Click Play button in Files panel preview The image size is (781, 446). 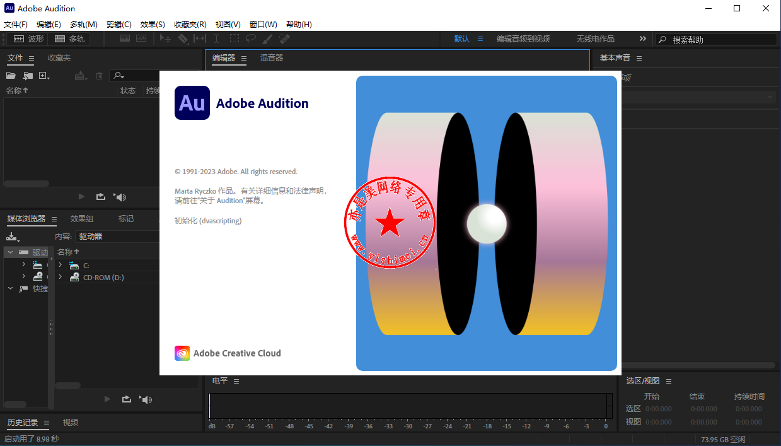click(x=81, y=197)
